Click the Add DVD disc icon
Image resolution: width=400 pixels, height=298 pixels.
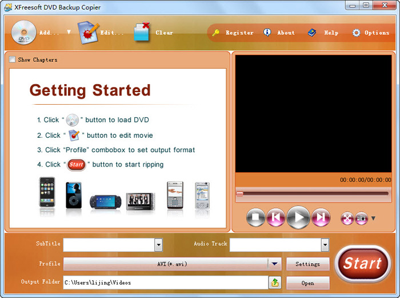24,33
